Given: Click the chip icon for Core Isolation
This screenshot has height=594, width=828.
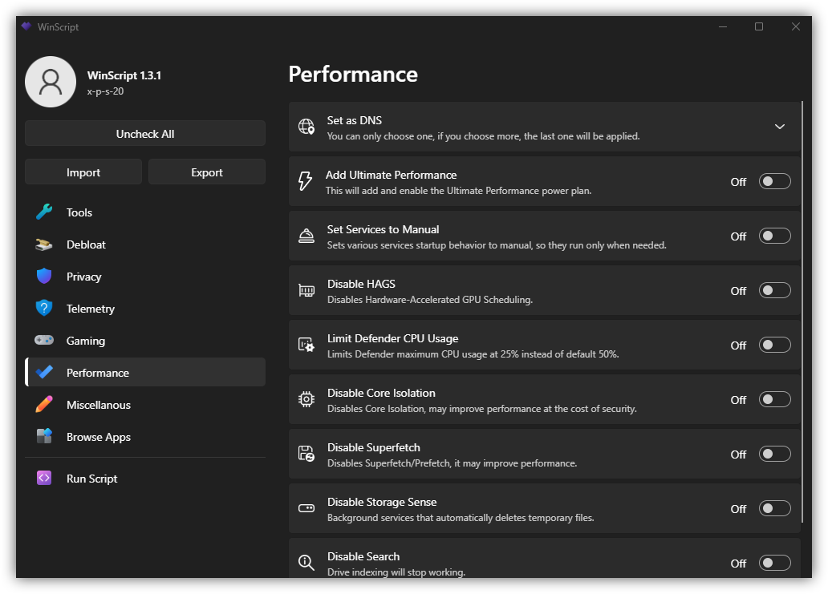Looking at the screenshot, I should [x=306, y=399].
